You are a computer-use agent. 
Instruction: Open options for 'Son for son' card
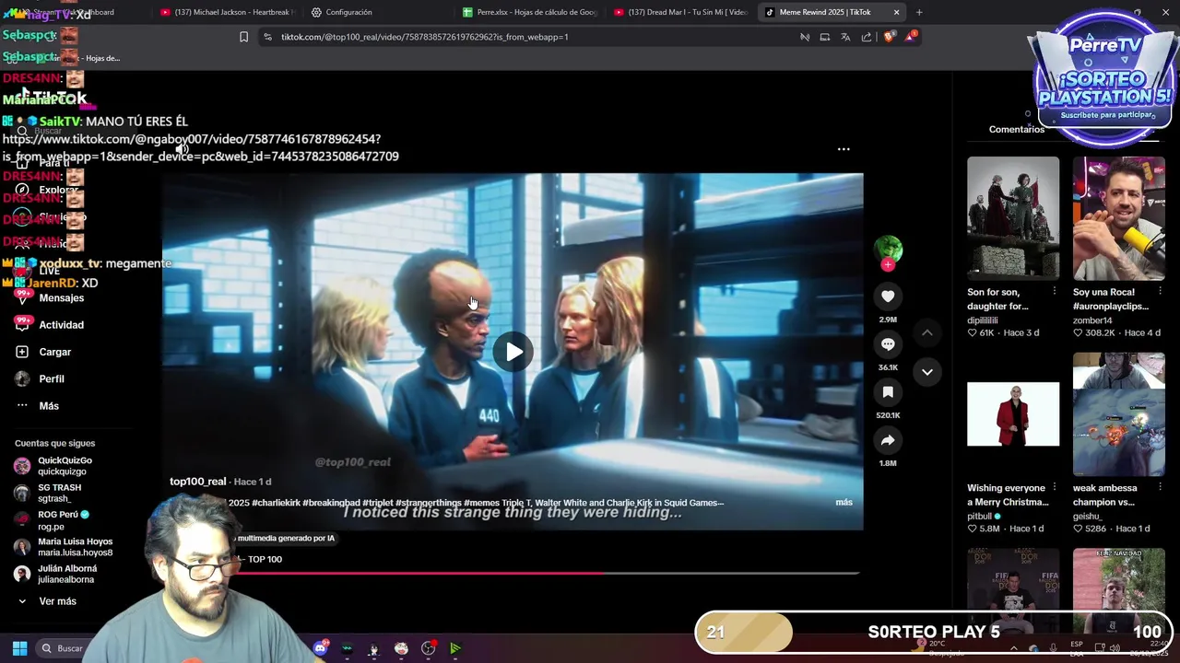click(1055, 292)
